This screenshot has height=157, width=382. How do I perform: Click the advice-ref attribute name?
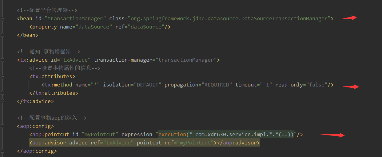point(83,143)
